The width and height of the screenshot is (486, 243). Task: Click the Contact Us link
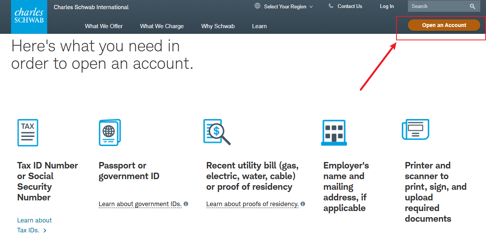[x=350, y=6]
